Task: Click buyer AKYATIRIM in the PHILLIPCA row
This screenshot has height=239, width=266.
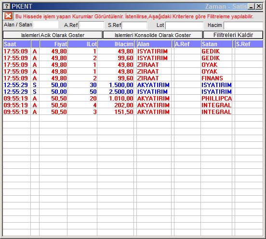Action: [153, 99]
